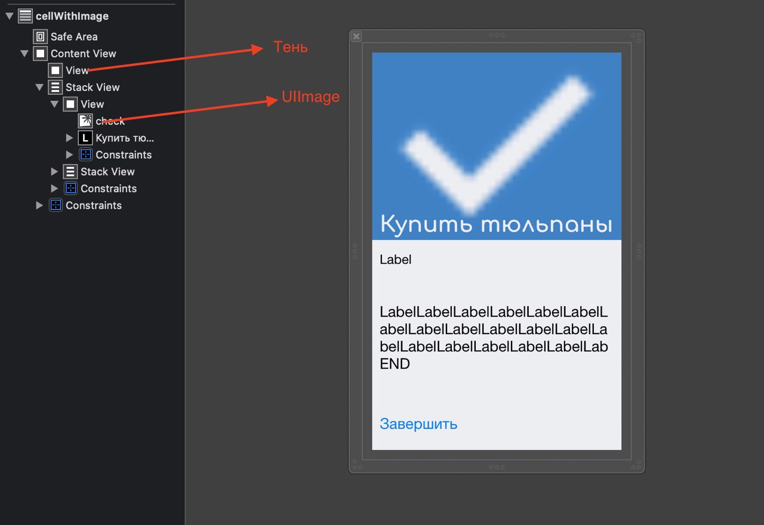Click the shadow View icon under Content View

(x=56, y=70)
